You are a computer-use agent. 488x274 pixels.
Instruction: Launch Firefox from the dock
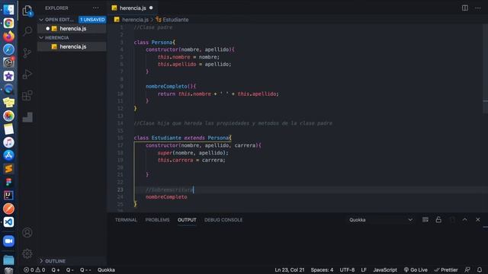tap(8, 37)
